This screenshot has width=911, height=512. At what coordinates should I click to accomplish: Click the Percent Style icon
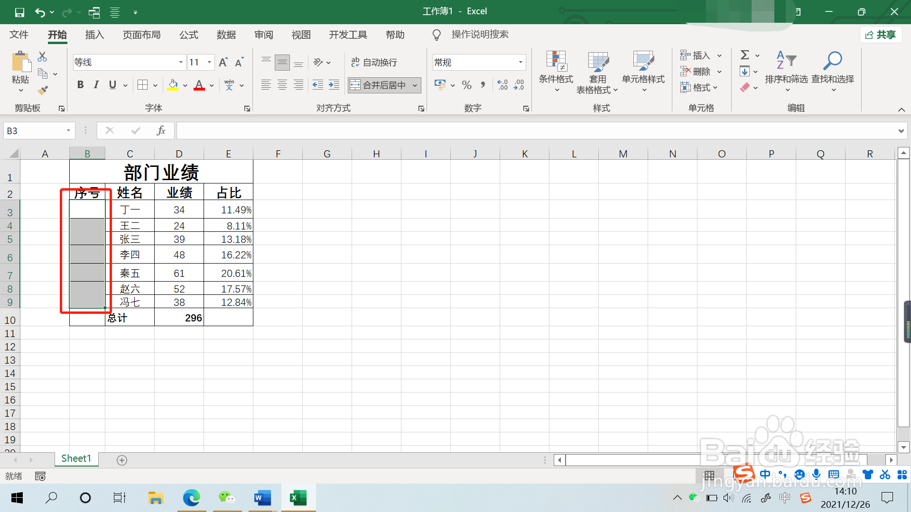466,85
